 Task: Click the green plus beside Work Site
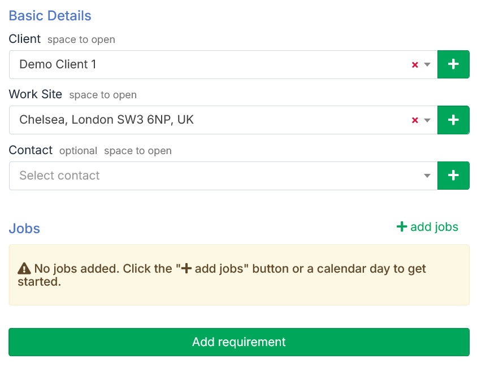coord(453,120)
